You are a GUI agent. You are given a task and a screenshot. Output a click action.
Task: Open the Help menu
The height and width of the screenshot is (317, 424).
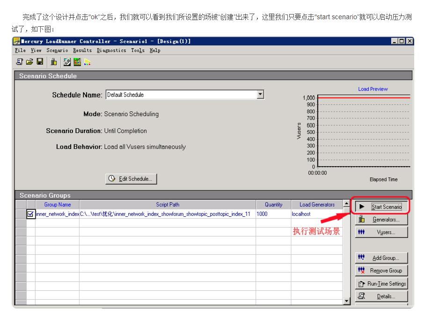[x=155, y=50]
